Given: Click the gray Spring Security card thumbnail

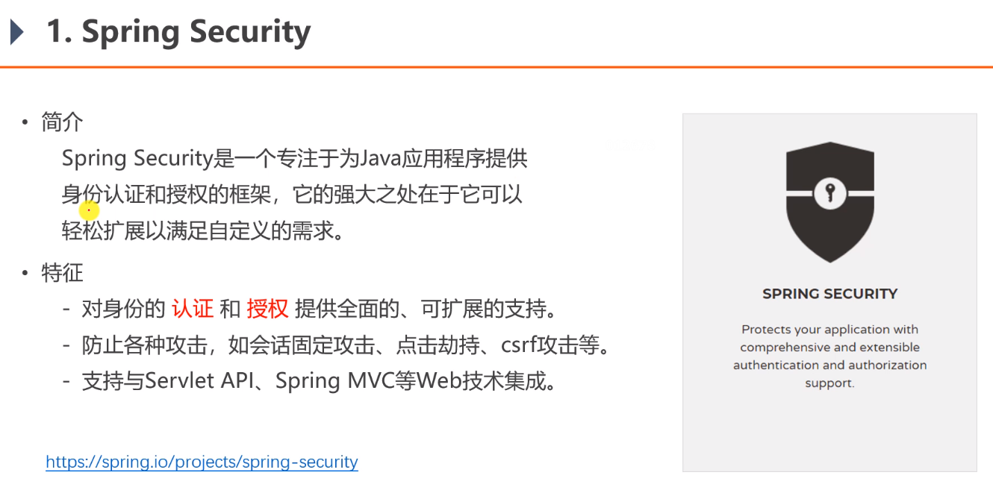Looking at the screenshot, I should [829, 292].
